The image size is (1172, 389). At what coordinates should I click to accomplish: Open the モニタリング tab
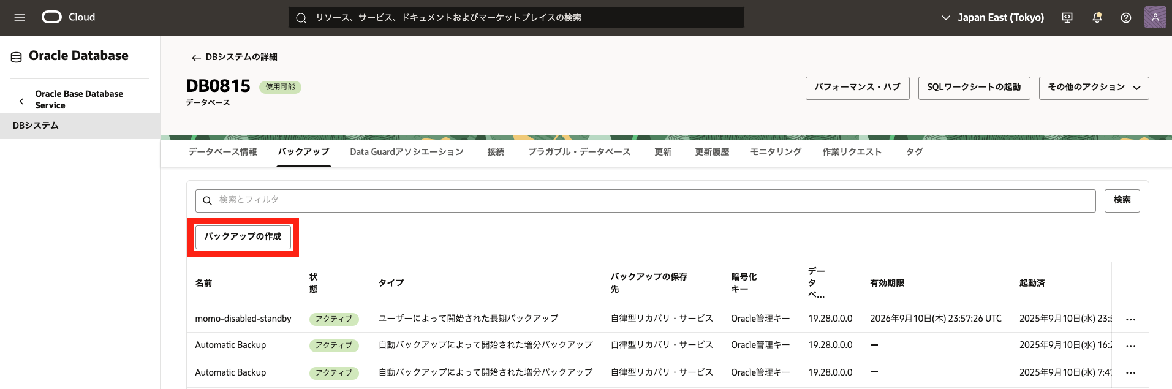[775, 152]
